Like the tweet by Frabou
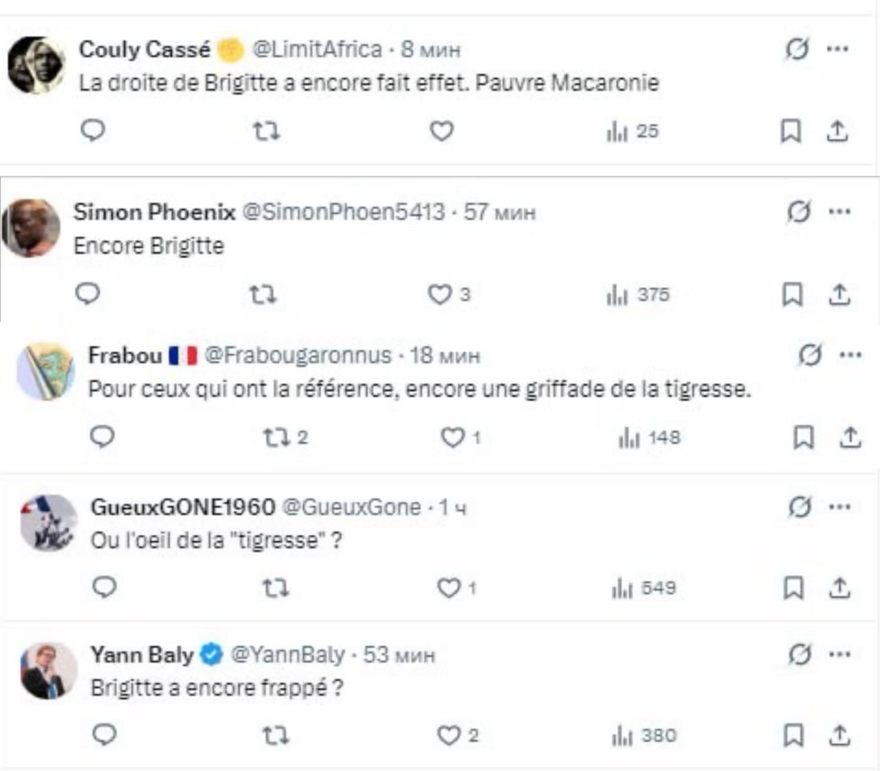Image resolution: width=880 pixels, height=771 pixels. (x=452, y=437)
